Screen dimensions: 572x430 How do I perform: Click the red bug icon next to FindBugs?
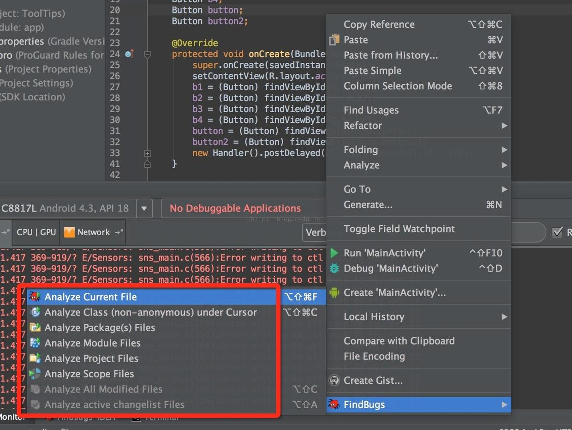pyautogui.click(x=334, y=405)
